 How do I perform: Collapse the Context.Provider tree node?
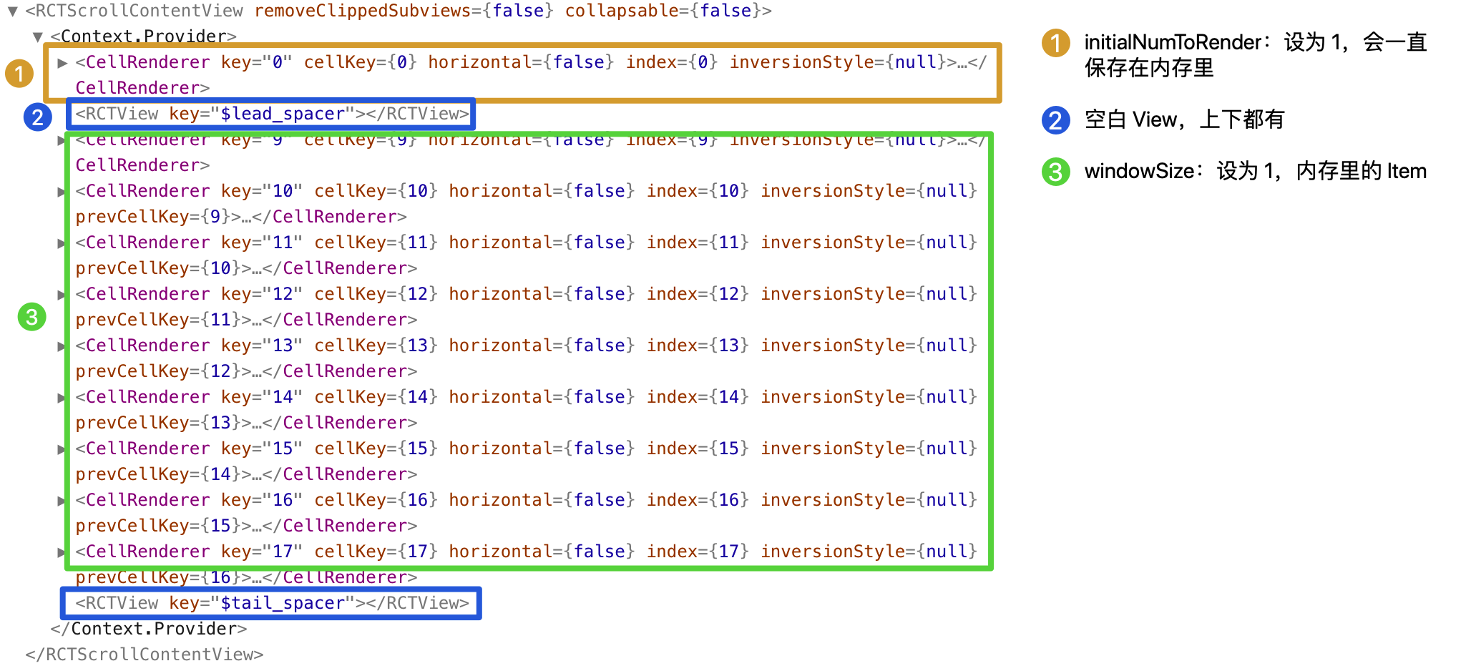coord(38,36)
